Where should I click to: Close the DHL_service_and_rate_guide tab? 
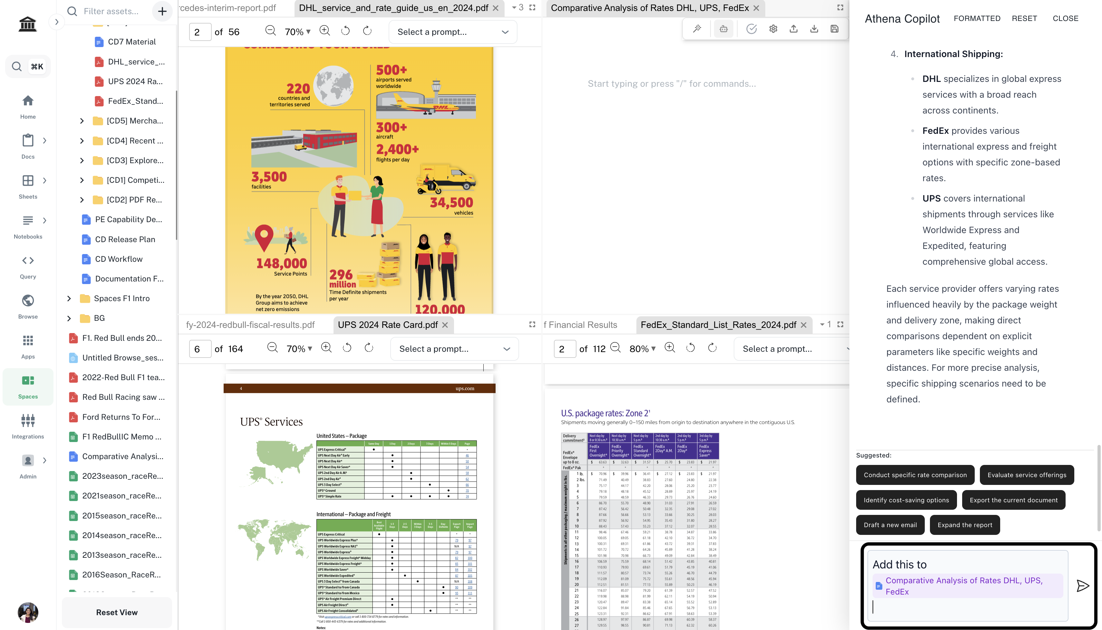(x=496, y=8)
